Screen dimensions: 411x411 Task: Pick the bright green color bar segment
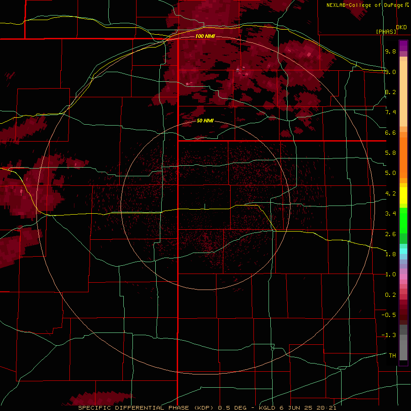403,220
